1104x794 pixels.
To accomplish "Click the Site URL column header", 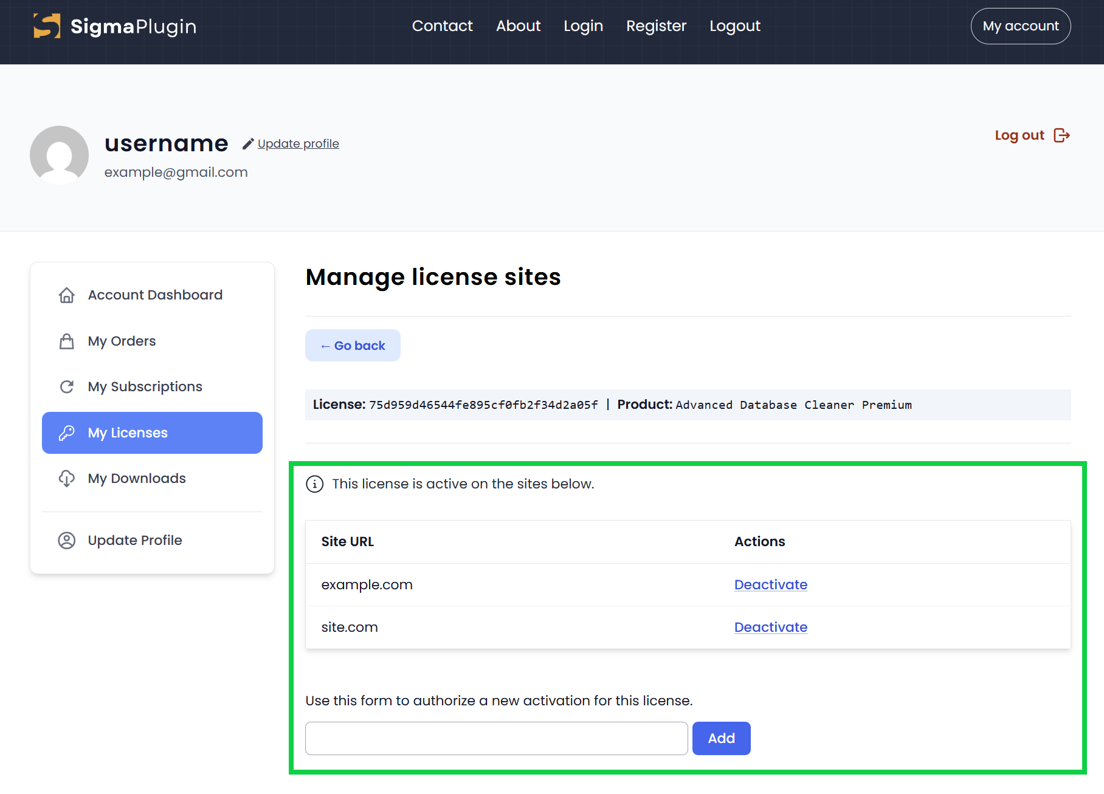I will [x=348, y=542].
